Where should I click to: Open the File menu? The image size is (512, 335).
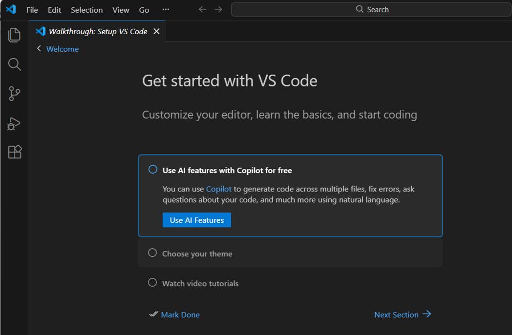32,10
